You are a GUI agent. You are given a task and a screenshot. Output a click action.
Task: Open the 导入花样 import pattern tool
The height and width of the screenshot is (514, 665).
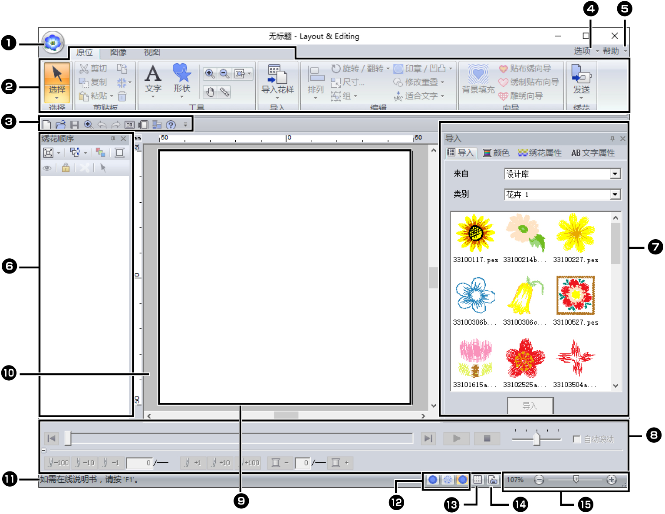(277, 78)
